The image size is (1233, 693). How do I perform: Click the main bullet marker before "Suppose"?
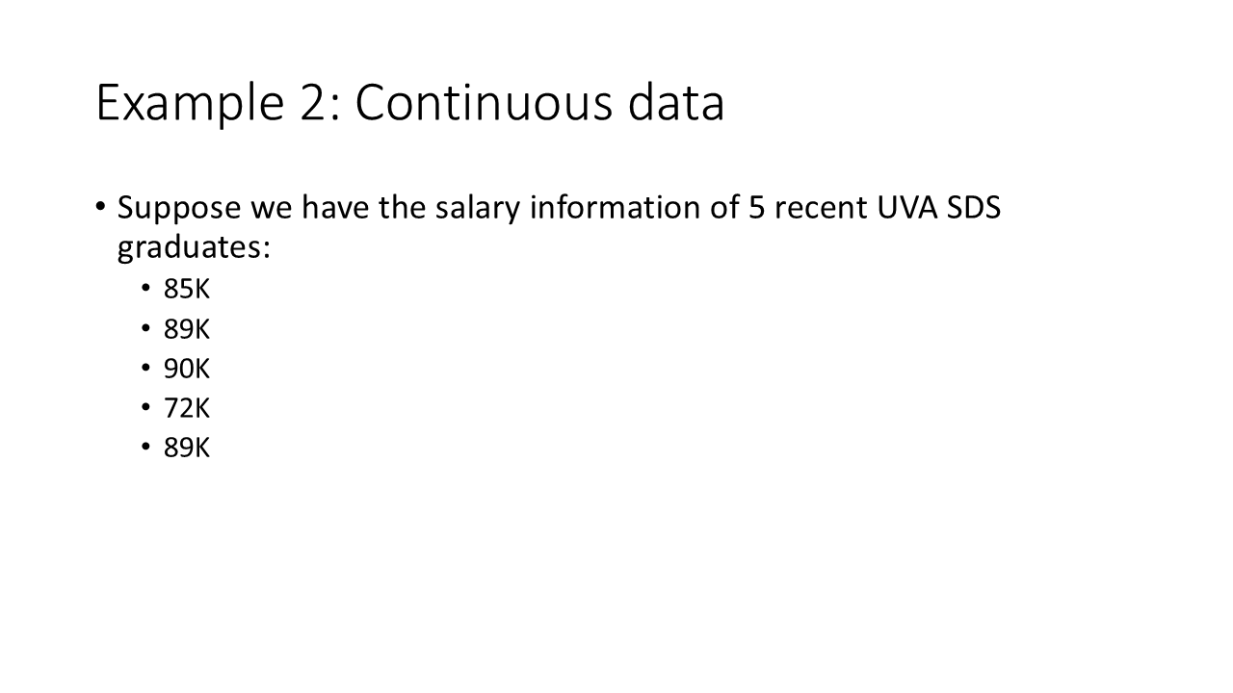101,207
